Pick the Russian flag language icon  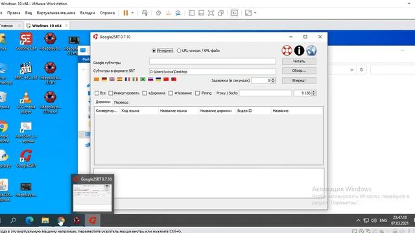(x=150, y=79)
